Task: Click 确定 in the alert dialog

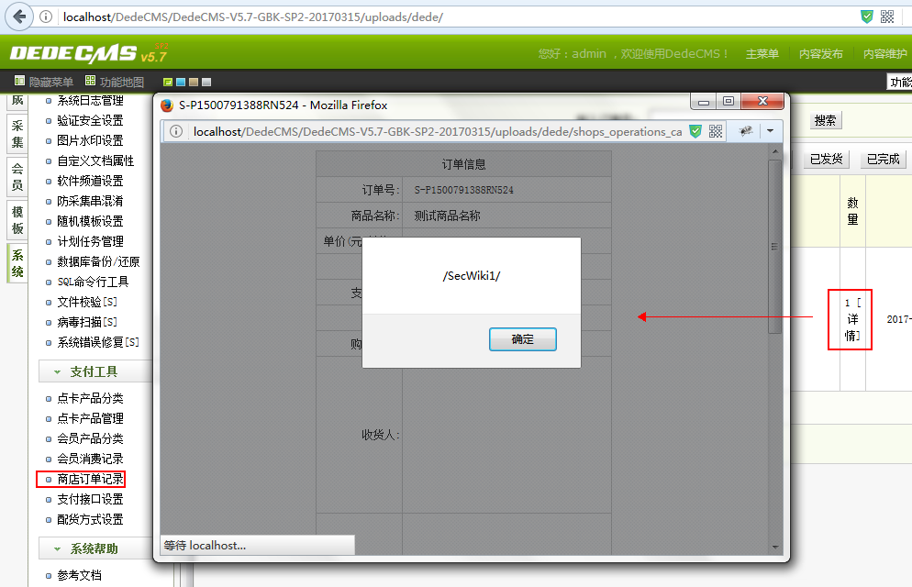Action: click(x=522, y=339)
